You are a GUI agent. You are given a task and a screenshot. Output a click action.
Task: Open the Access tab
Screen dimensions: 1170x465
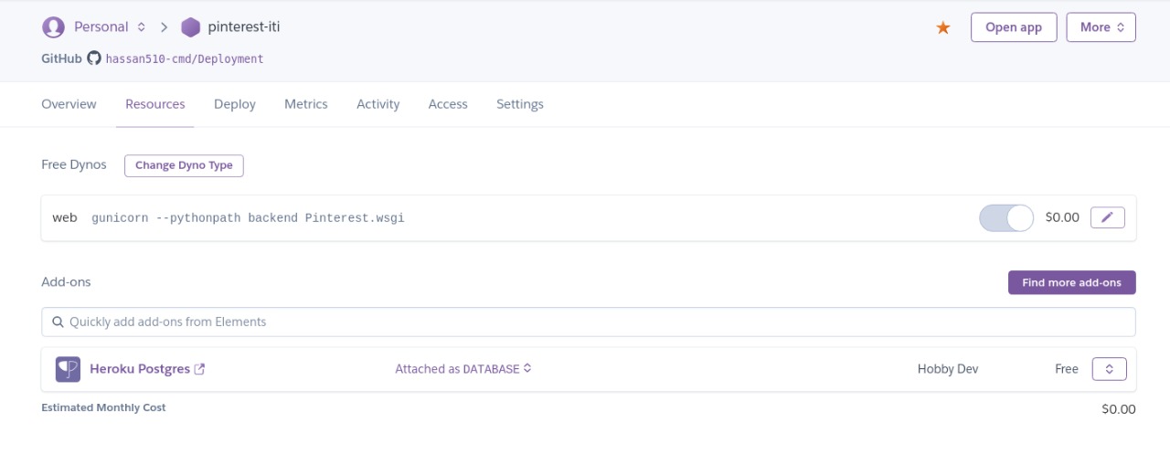(x=448, y=104)
